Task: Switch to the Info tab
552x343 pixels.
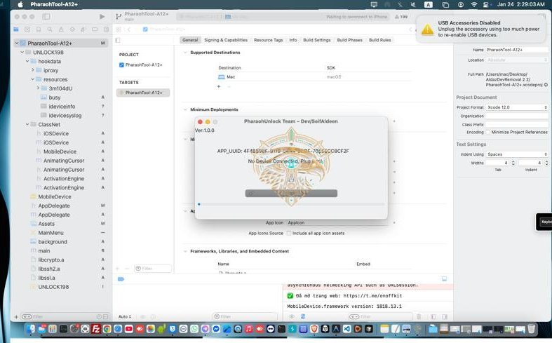Action: [x=293, y=40]
